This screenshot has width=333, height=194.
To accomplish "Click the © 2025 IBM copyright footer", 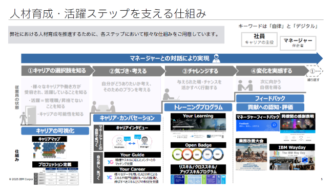I will (21, 179).
